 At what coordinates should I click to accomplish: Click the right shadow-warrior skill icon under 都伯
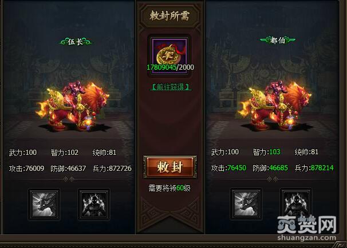(295, 204)
